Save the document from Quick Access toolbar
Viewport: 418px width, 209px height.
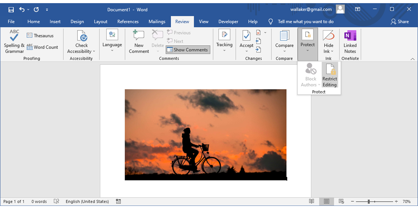pyautogui.click(x=11, y=10)
